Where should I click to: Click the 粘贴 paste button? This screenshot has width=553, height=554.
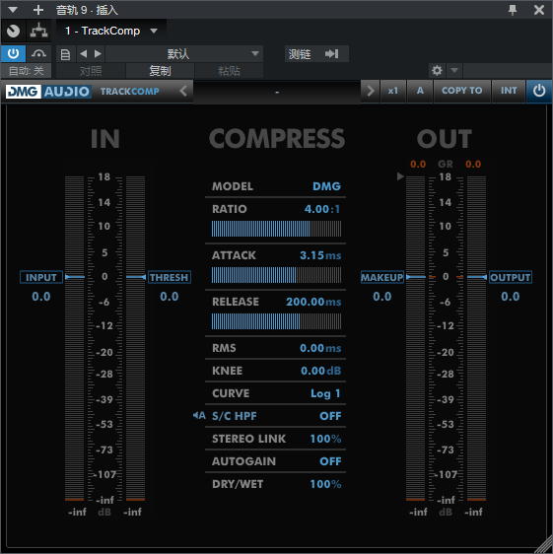229,71
